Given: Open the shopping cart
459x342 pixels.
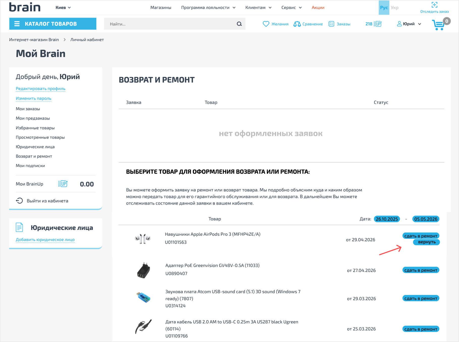Looking at the screenshot, I should click(438, 25).
